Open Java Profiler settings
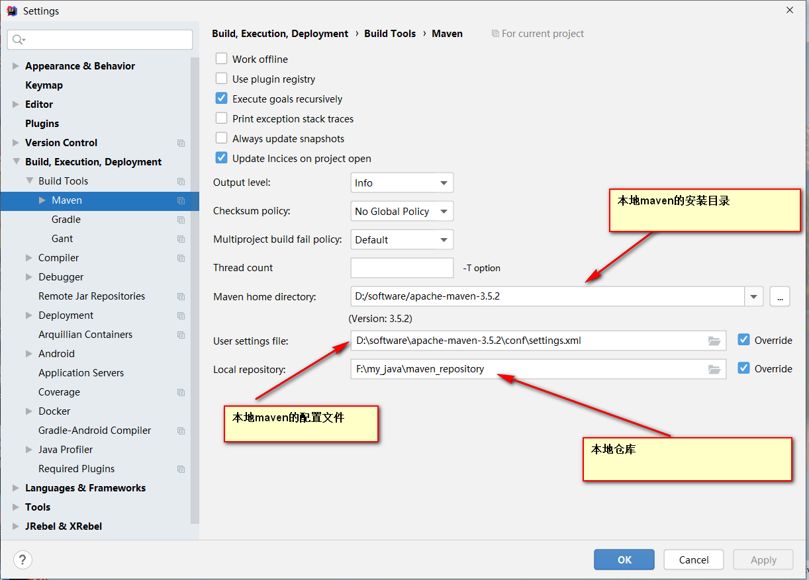This screenshot has height=580, width=809. [66, 450]
